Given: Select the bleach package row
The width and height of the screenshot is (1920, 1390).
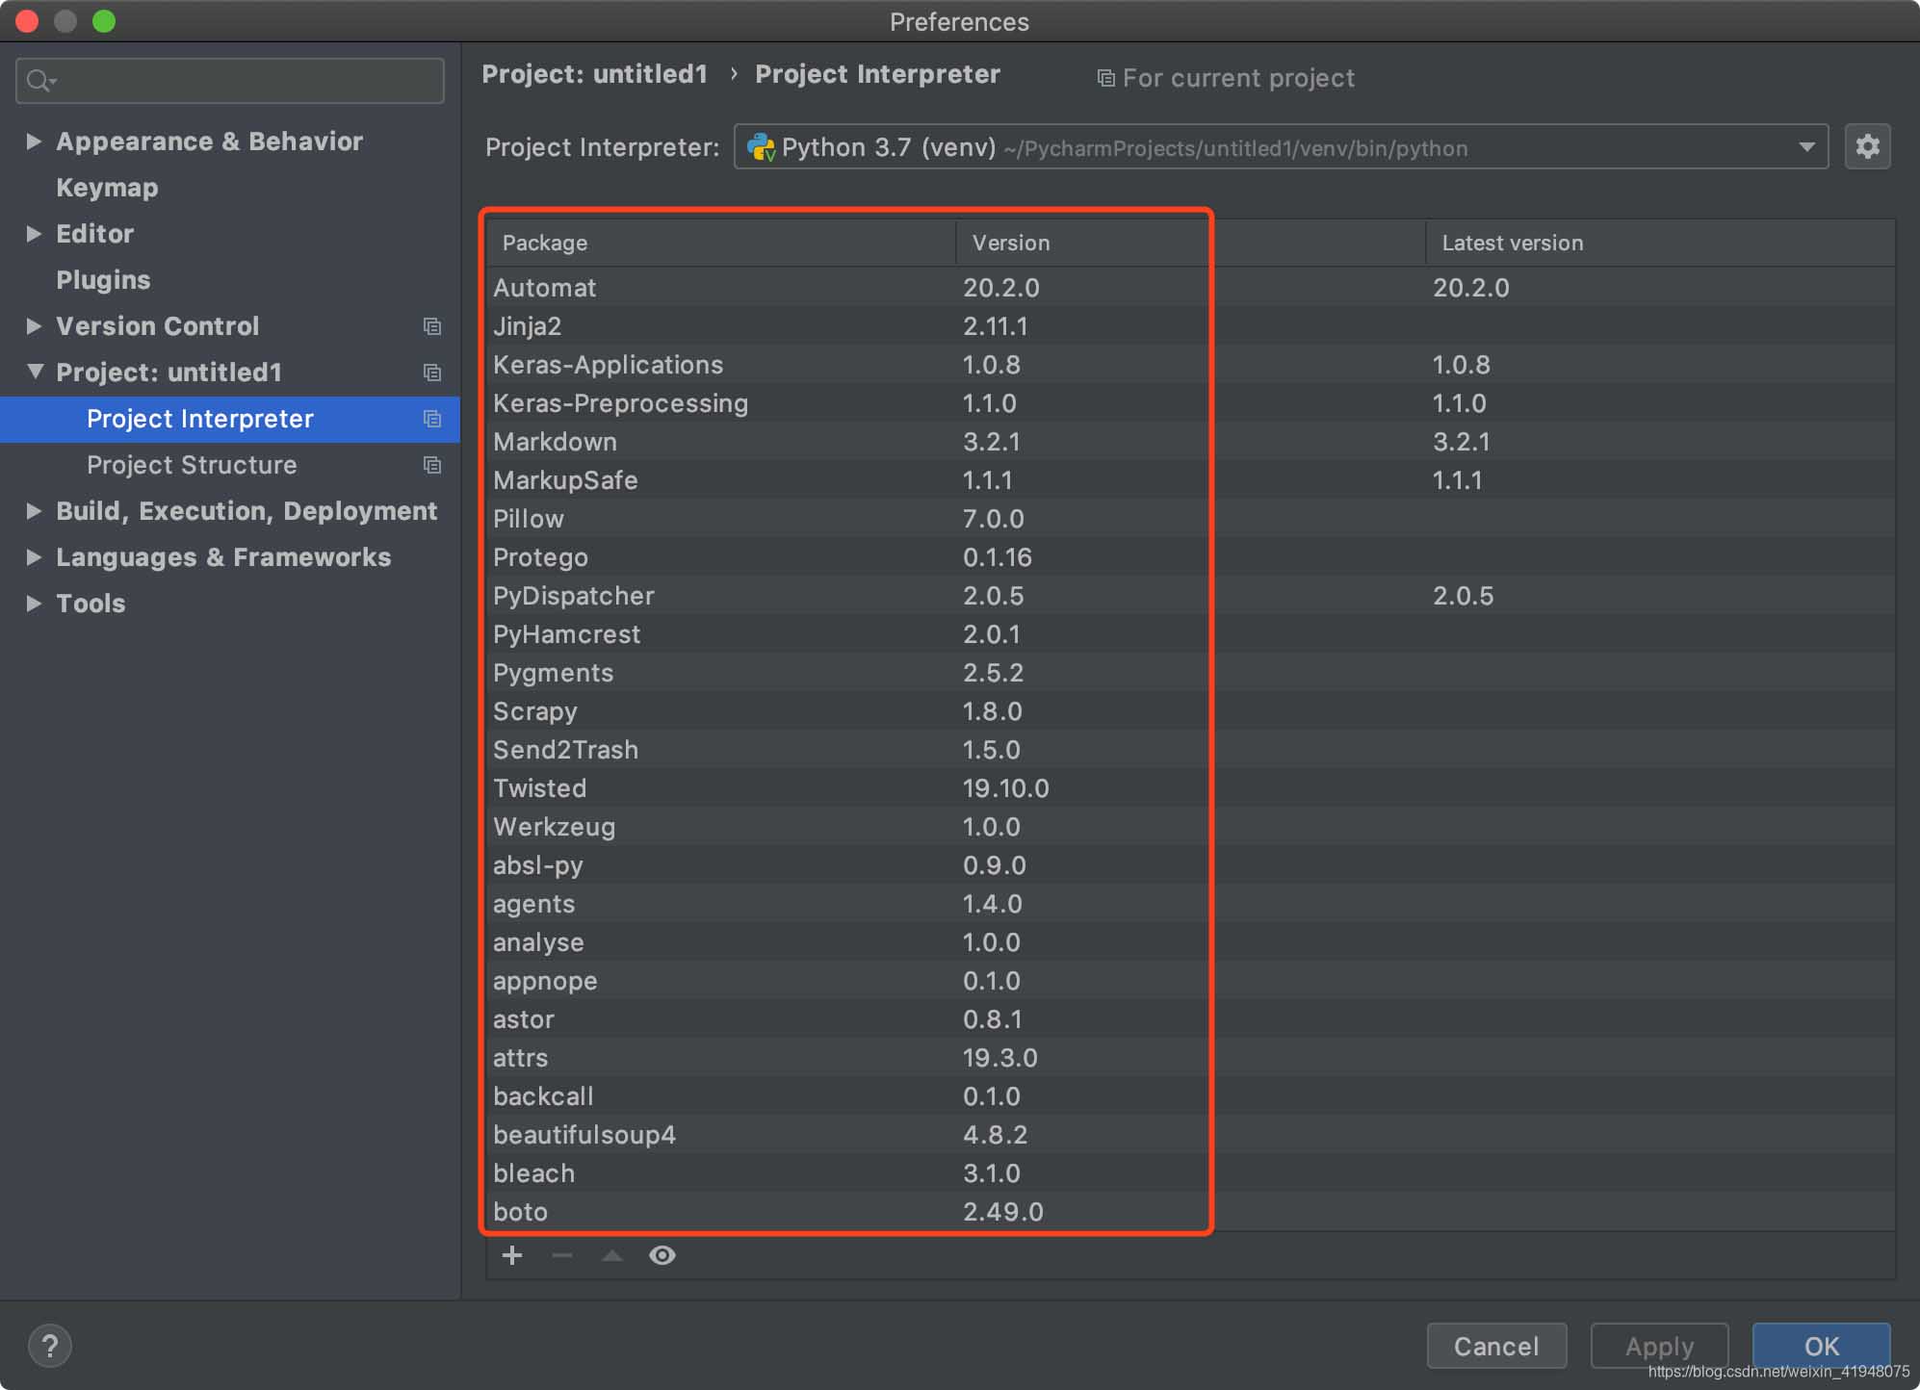Looking at the screenshot, I should (x=1191, y=1173).
